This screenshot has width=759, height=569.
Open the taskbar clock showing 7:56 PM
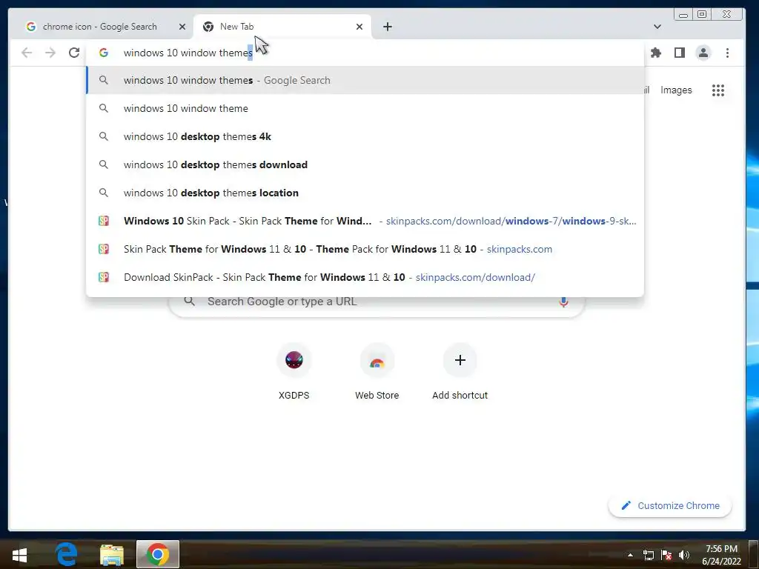click(x=722, y=555)
